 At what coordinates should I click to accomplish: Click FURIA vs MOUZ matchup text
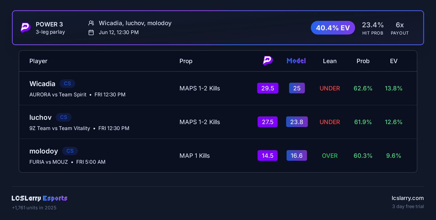click(49, 162)
